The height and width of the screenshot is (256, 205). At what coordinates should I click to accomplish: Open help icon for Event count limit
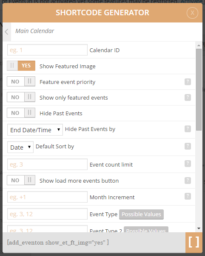[188, 164]
